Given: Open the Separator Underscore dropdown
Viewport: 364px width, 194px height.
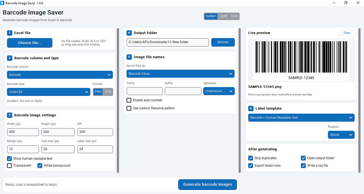Looking at the screenshot, I should point(219,91).
